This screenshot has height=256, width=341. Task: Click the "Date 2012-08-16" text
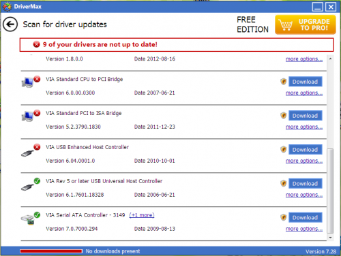155,59
